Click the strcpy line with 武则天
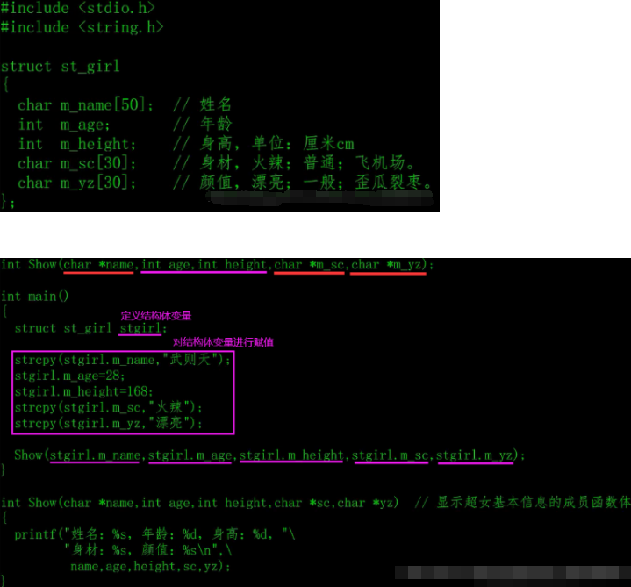The image size is (631, 587). click(122, 360)
